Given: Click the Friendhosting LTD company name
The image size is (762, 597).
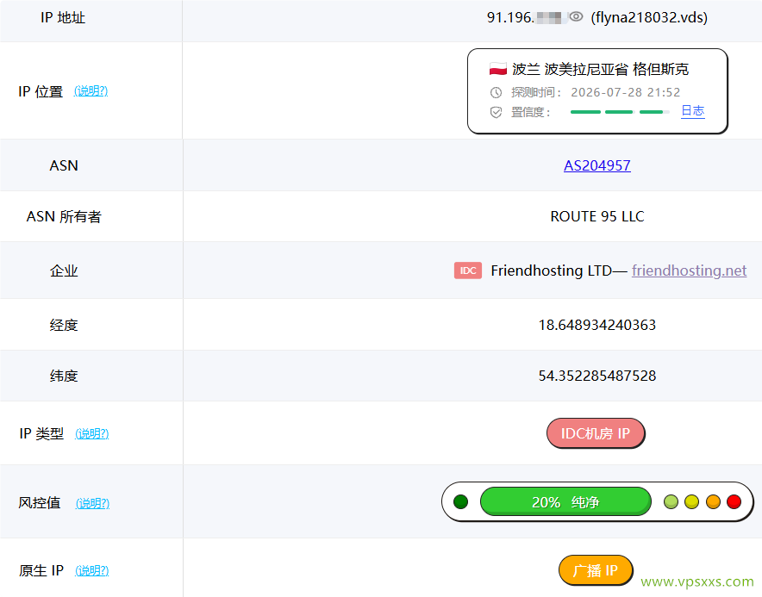Looking at the screenshot, I should (551, 271).
